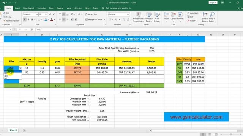Toggle Wrap Text
This screenshot has height=136, width=243.
[x=91, y=14]
